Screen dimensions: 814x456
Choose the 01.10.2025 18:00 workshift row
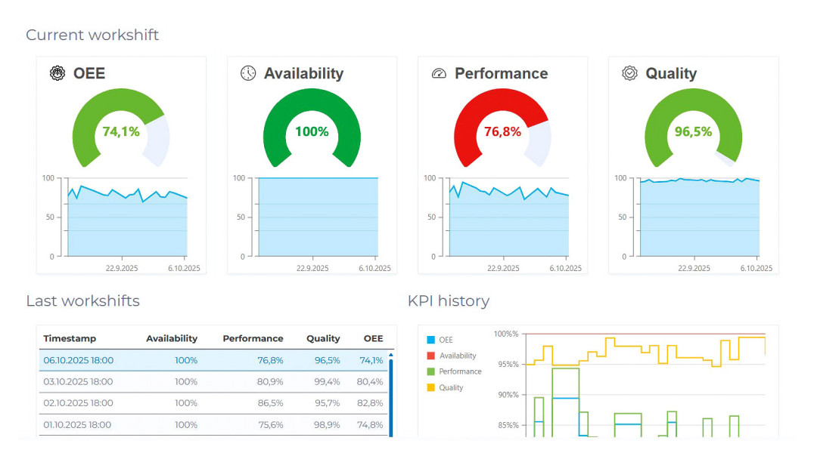[213, 425]
